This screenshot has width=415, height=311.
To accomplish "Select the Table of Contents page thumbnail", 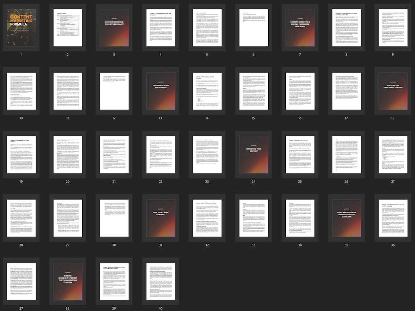I will click(68, 28).
